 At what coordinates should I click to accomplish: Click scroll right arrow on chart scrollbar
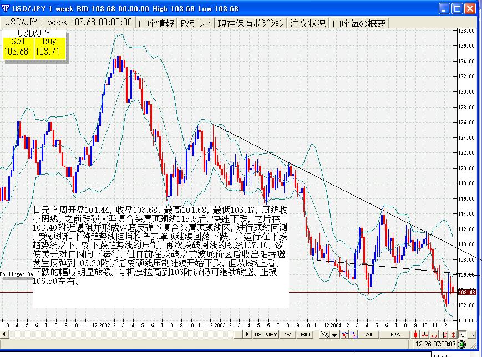click(x=247, y=334)
